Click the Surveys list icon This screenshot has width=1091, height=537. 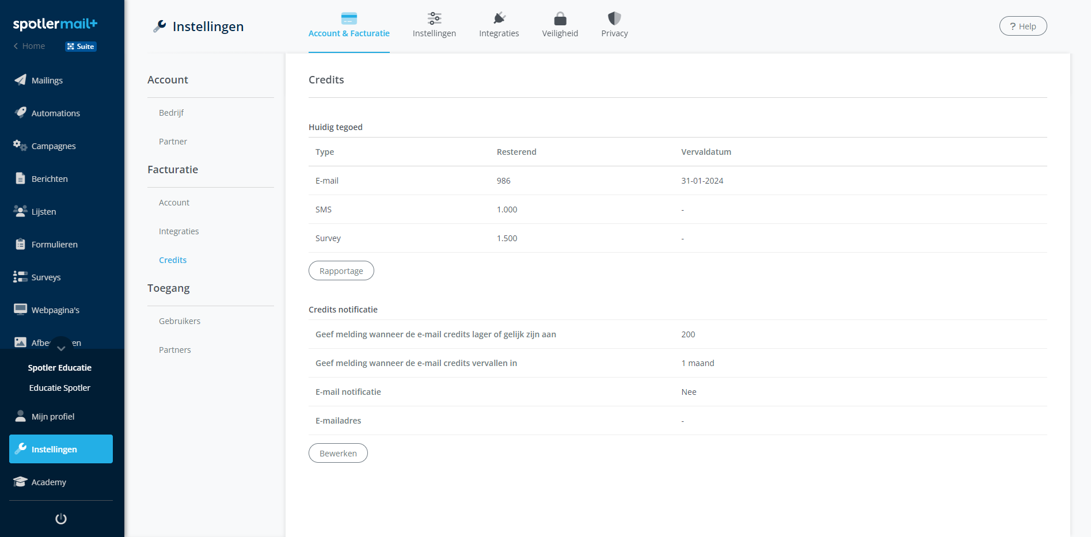(x=20, y=277)
